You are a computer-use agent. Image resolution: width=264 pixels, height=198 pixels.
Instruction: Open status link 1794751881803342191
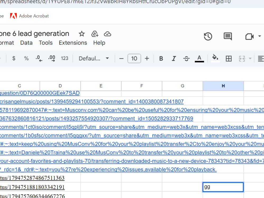(x=32, y=187)
